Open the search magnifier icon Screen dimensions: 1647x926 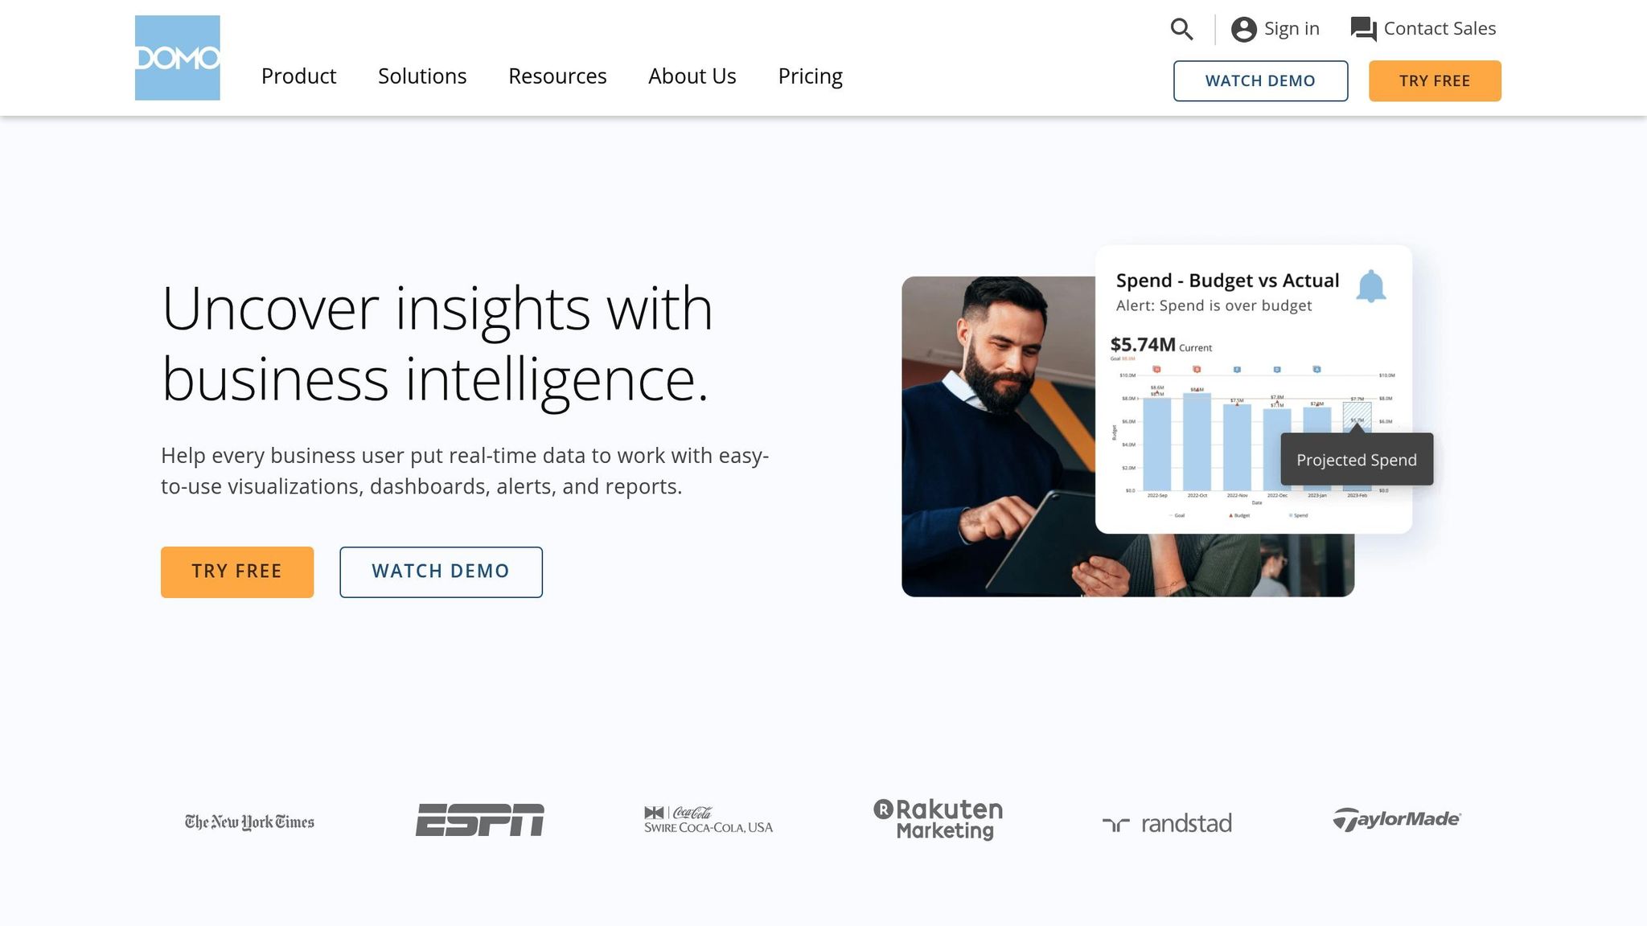(1181, 29)
